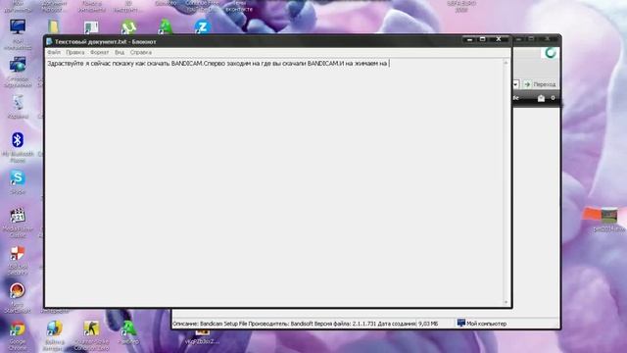This screenshot has width=627, height=353.
Task: Select the Media Player Classic desktop icon
Action: pos(18,216)
